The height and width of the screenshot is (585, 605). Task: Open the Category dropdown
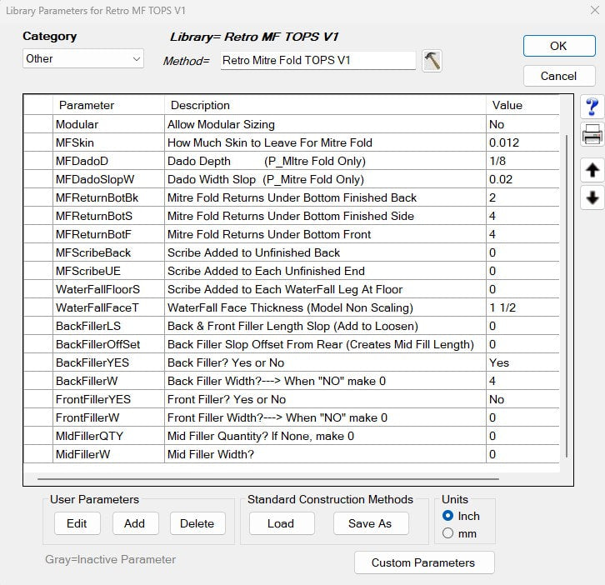point(82,59)
